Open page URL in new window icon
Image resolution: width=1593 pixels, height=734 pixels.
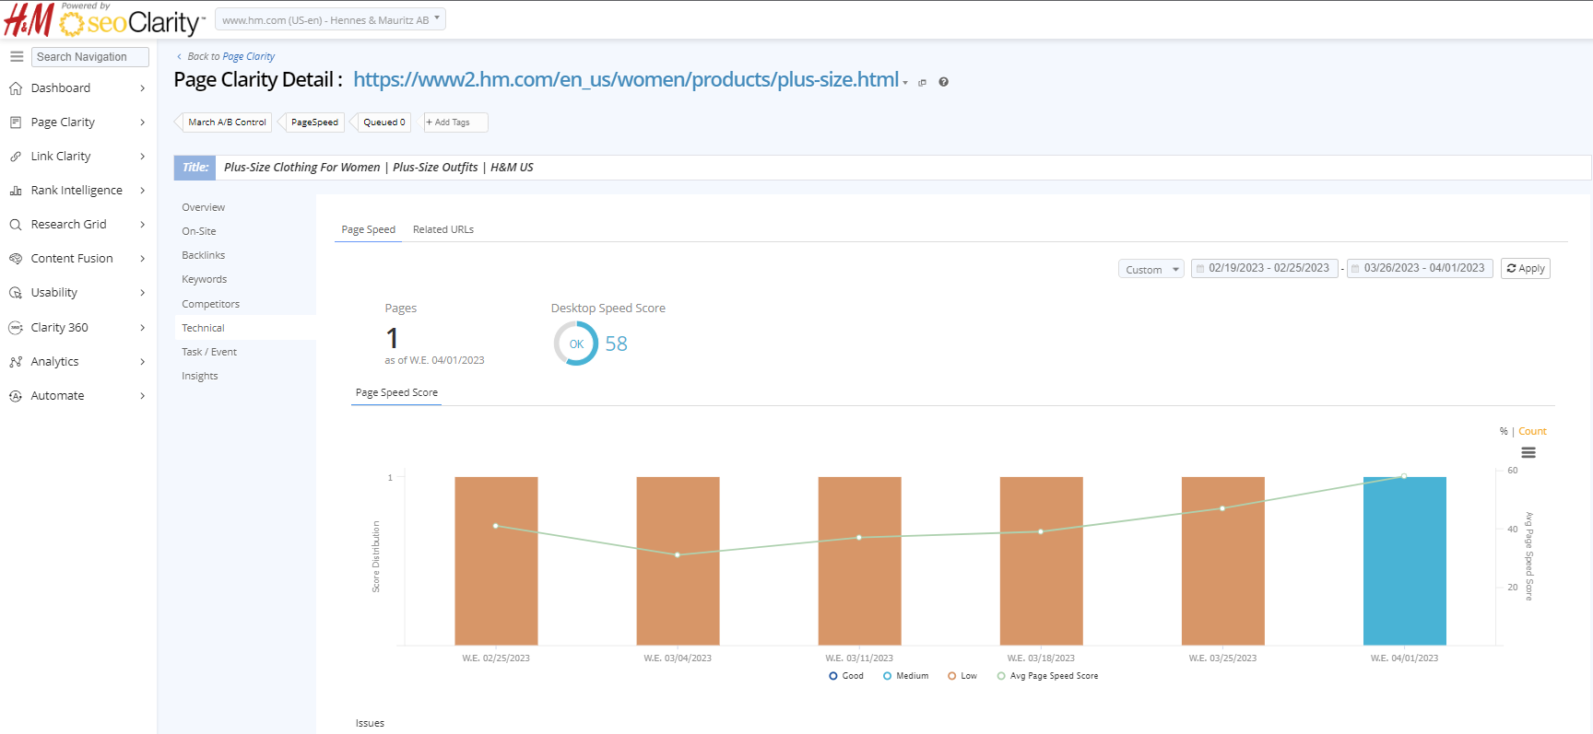point(922,83)
